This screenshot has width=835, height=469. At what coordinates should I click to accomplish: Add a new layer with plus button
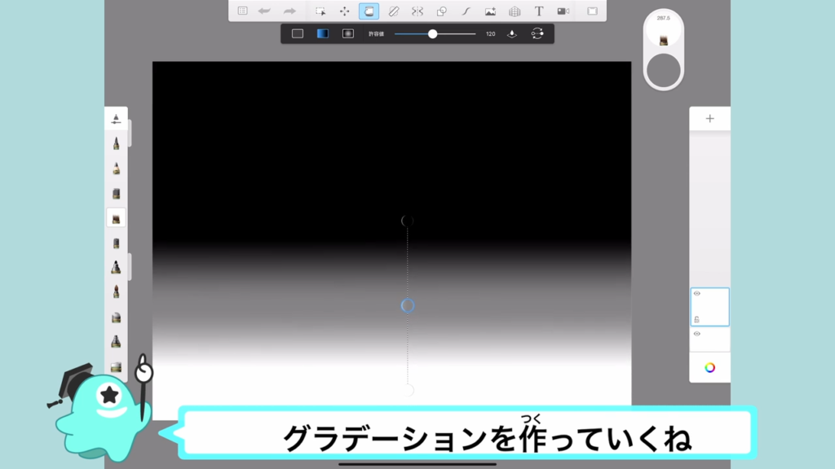click(709, 119)
